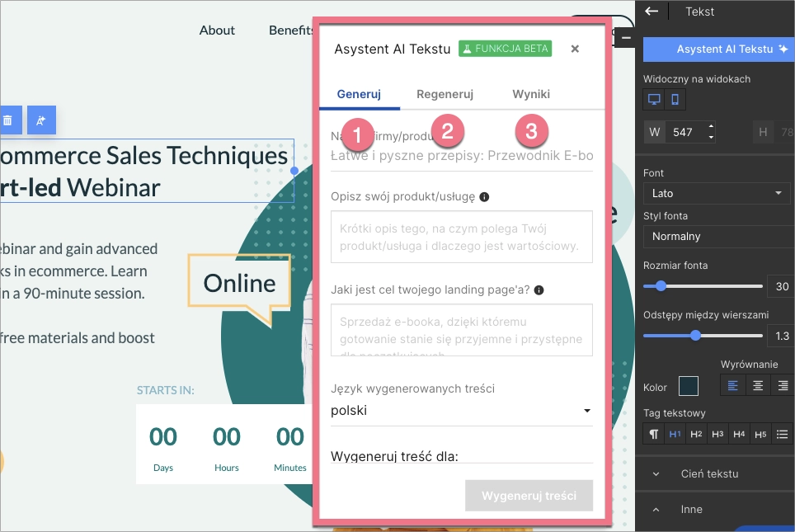This screenshot has height=532, width=795.
Task: Click the 'Wygeneruj treści' button
Action: 529,496
